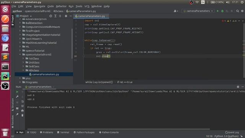This screenshot has height=138, width=245.
Task: Open Terminal from the Ubuntu dock
Action: [5, 67]
